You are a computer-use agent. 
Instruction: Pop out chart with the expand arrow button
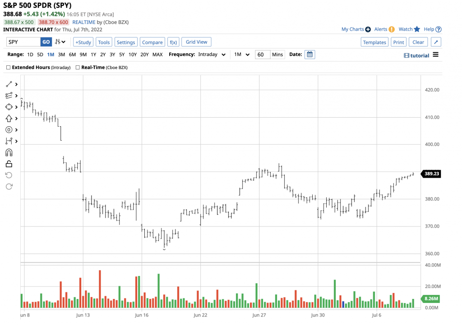coord(436,42)
